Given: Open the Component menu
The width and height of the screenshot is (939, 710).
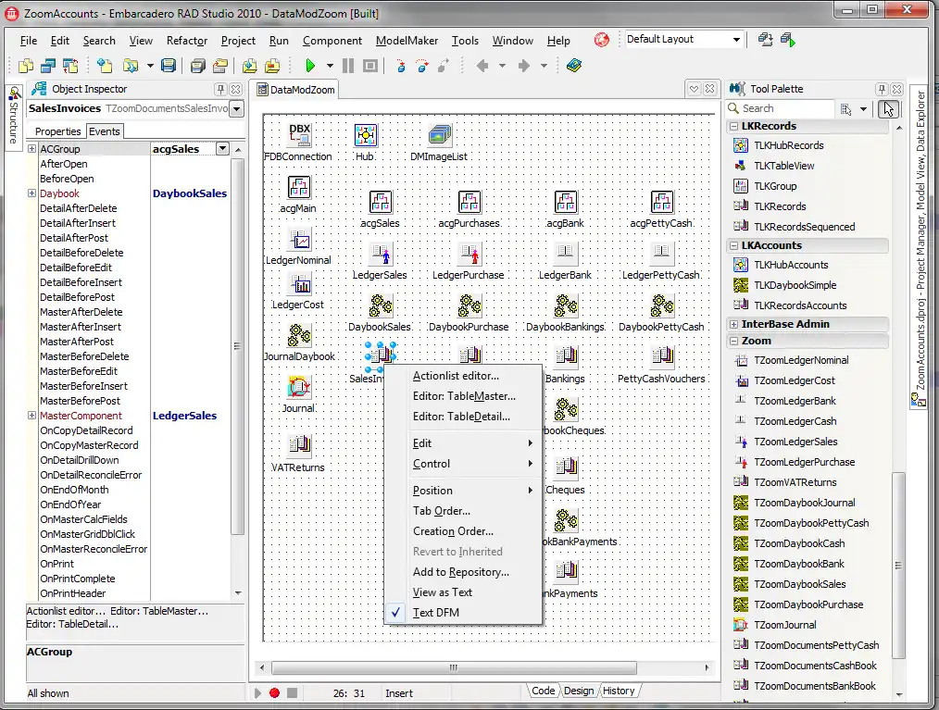Looking at the screenshot, I should pyautogui.click(x=332, y=41).
